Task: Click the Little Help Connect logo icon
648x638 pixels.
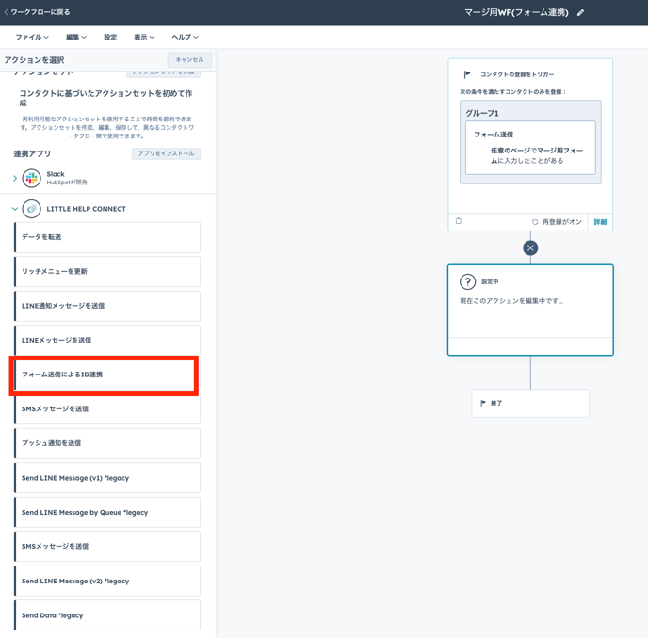Action: coord(32,209)
